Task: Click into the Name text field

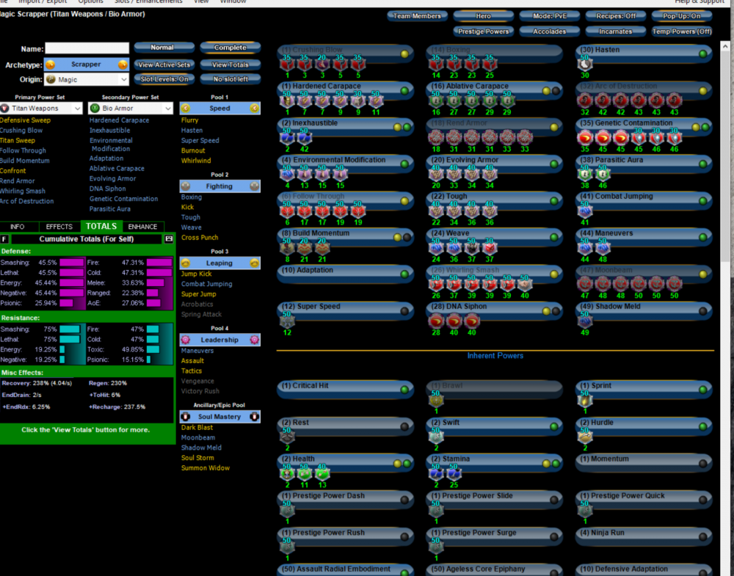Action: [x=87, y=49]
